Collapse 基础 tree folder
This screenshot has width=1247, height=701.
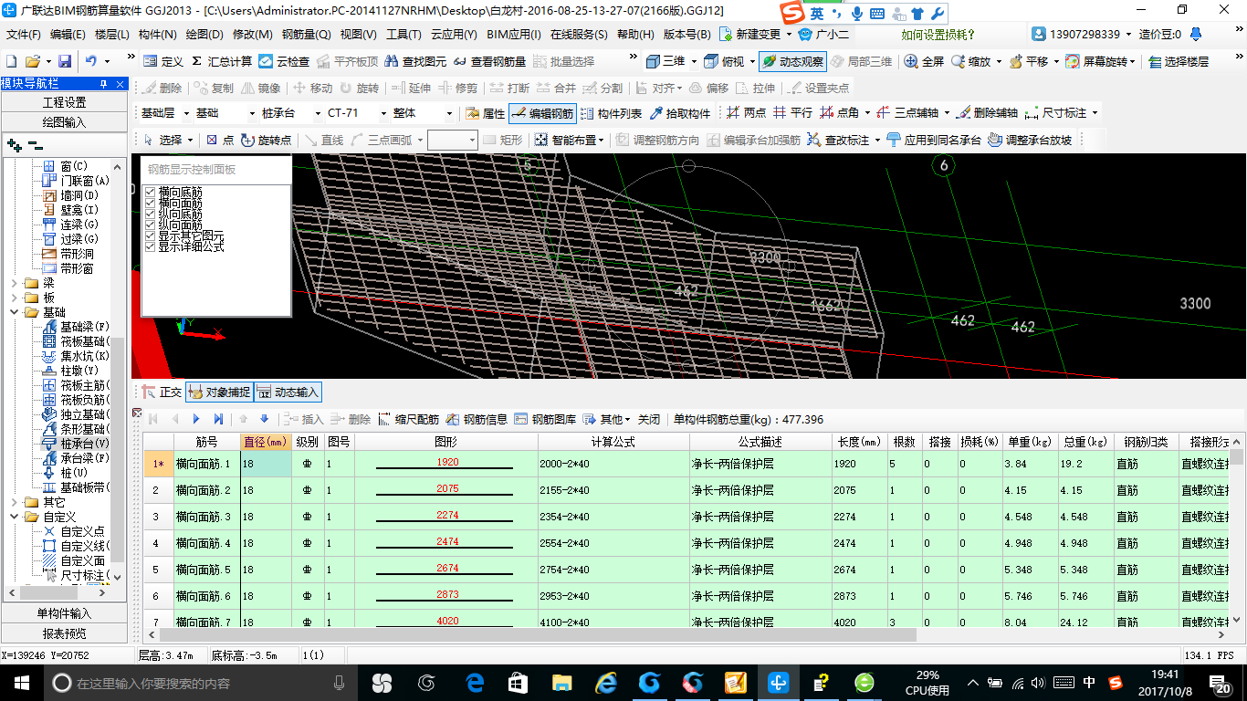[x=14, y=312]
